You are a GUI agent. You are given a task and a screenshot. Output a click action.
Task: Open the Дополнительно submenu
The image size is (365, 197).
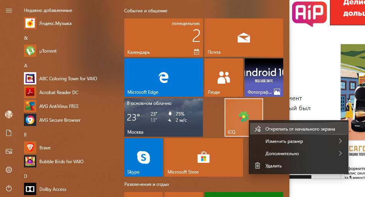[298, 154]
